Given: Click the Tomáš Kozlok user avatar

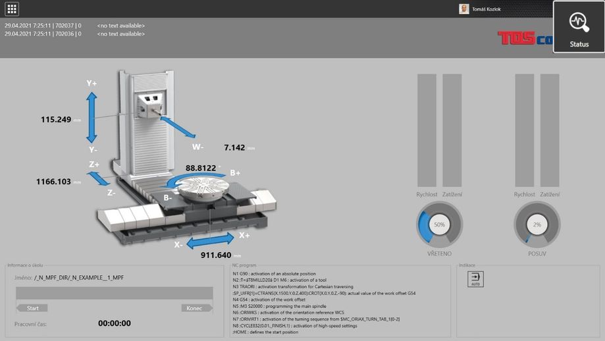Looking at the screenshot, I should point(465,9).
